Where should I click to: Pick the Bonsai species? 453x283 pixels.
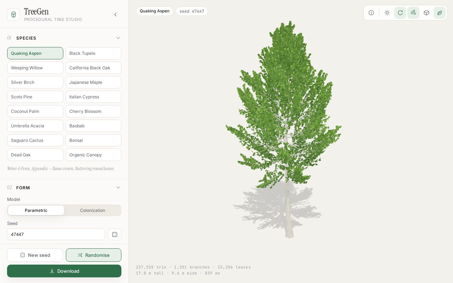[x=93, y=140]
